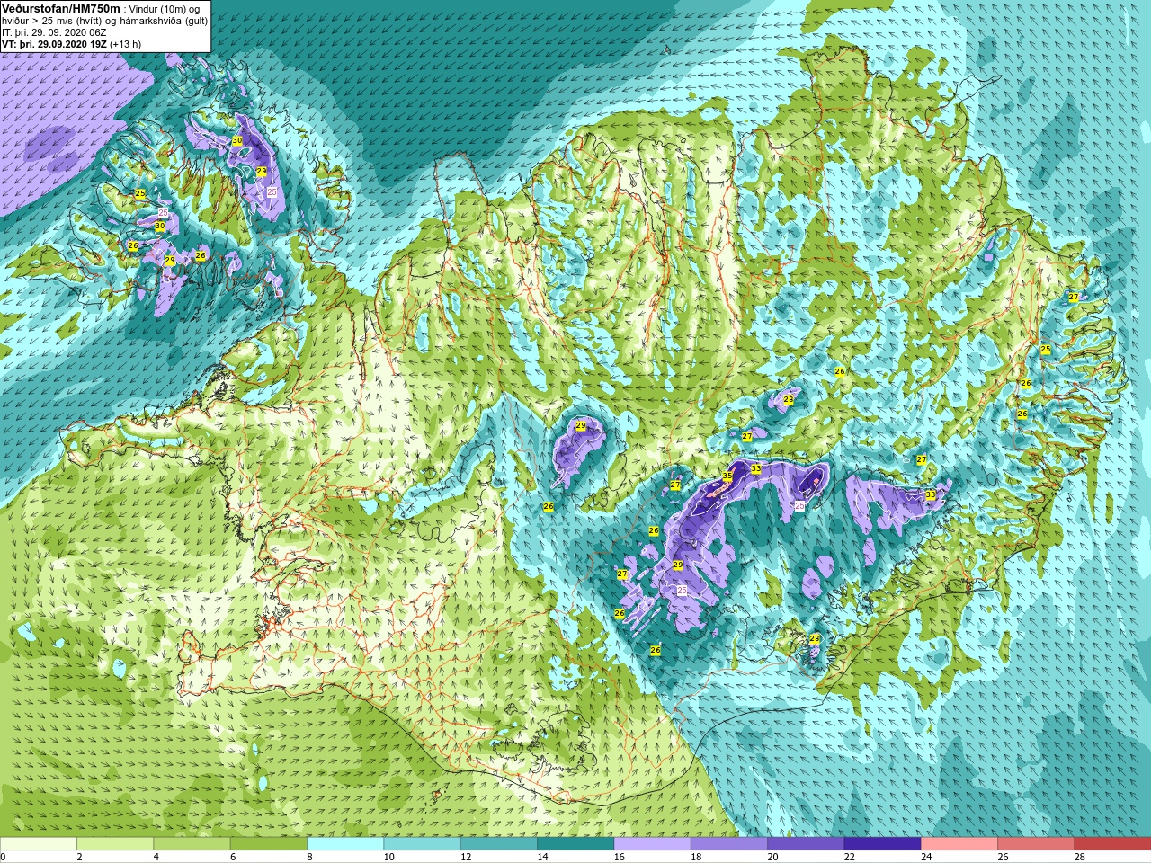
Task: Pick the darker green 6–8 m/s legend swatch
Action: click(268, 844)
